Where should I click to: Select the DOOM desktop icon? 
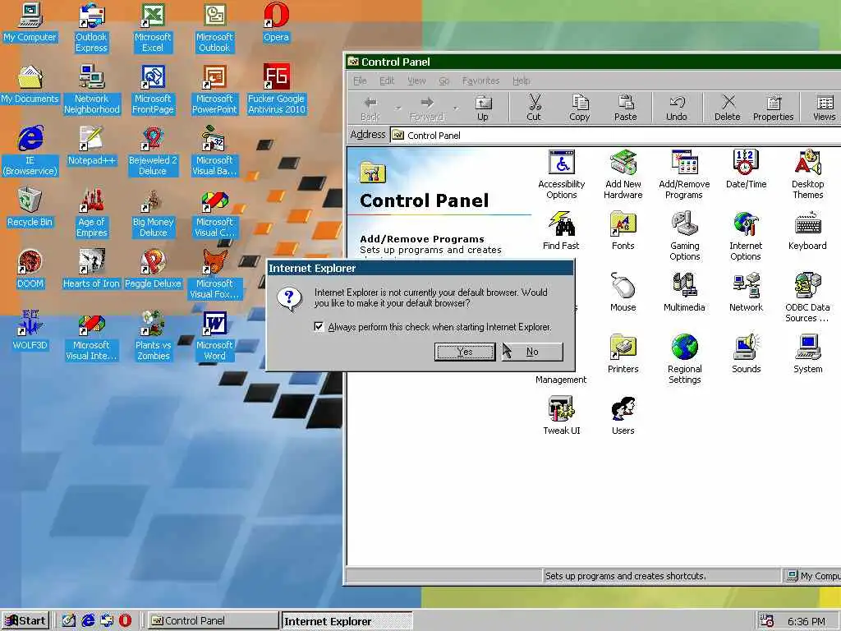coord(30,269)
